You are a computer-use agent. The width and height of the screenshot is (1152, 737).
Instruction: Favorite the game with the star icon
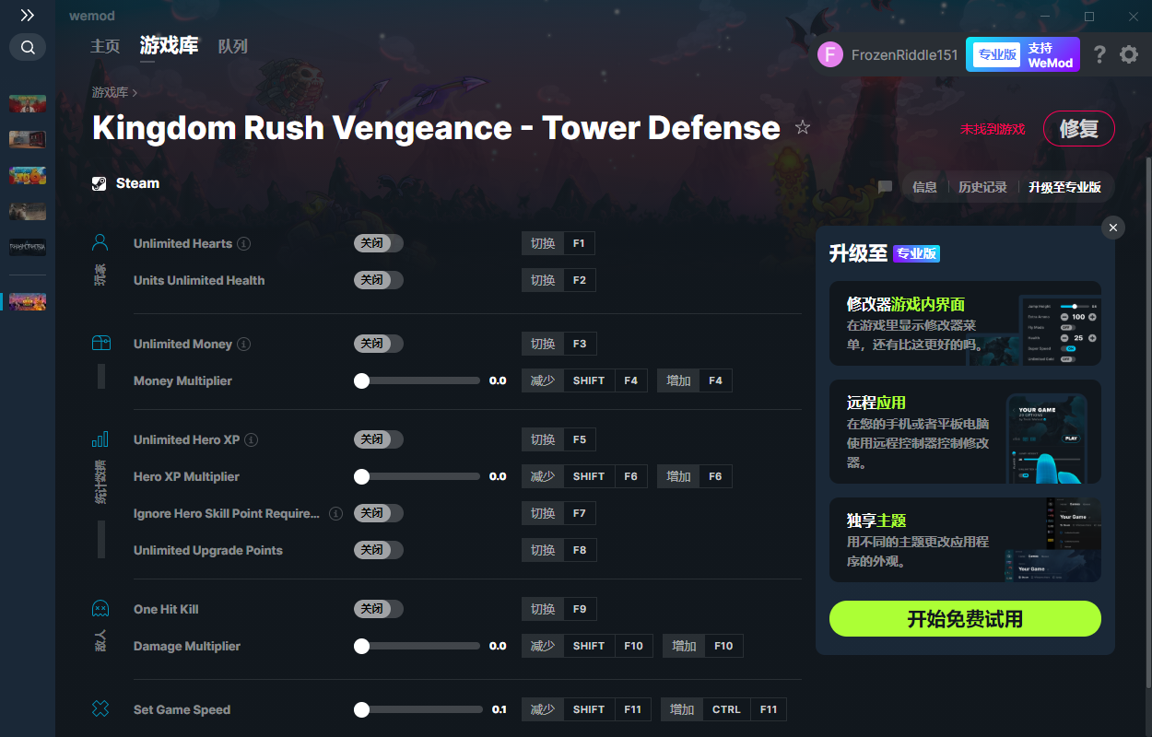tap(803, 127)
